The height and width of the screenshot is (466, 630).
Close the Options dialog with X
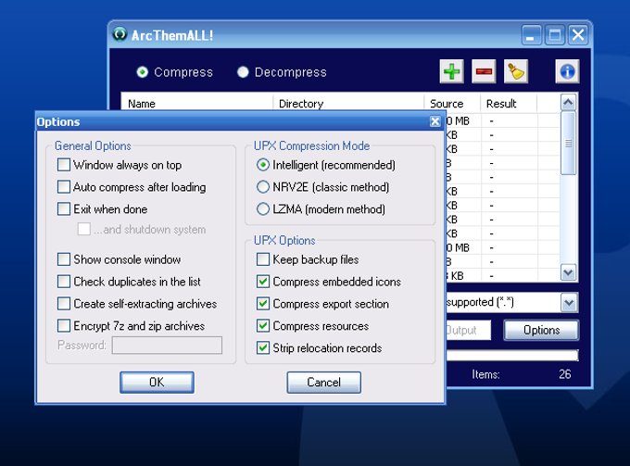click(435, 121)
